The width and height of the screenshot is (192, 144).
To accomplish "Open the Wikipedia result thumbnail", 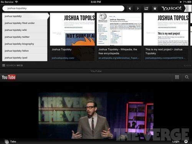I will (x=119, y=29).
